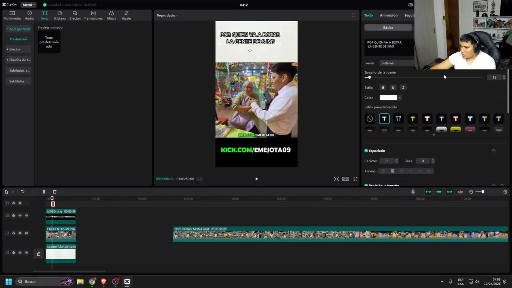Switch to the Transiciones tab

[x=93, y=16]
